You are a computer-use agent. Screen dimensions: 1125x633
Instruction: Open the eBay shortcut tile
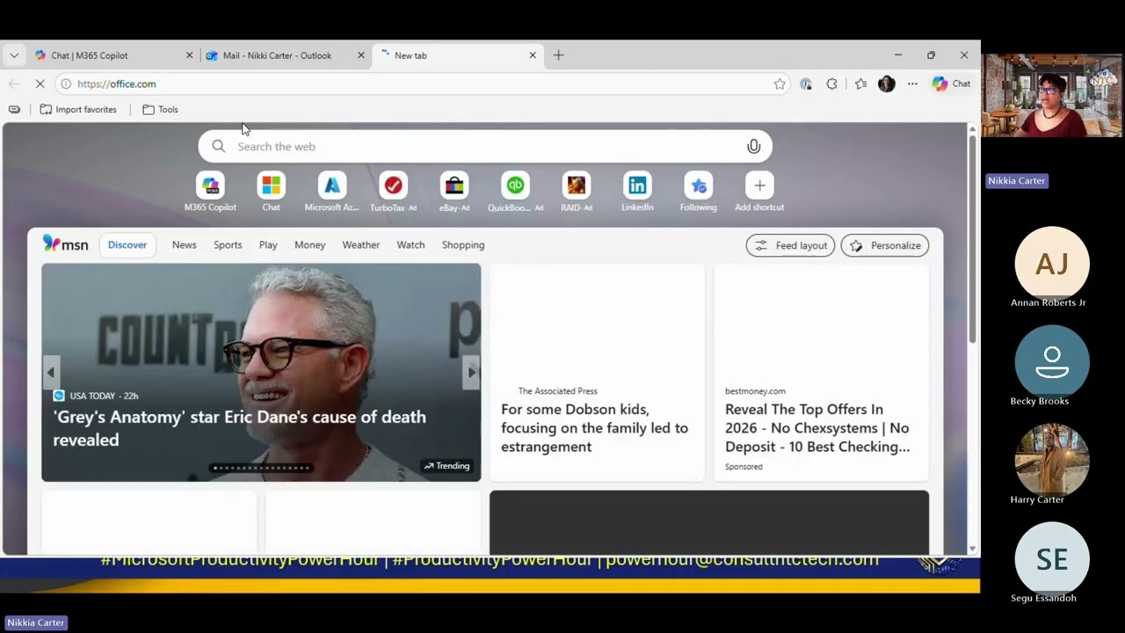click(454, 192)
